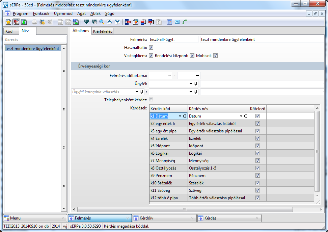Switch to the Kiértékelés tab

103,31
